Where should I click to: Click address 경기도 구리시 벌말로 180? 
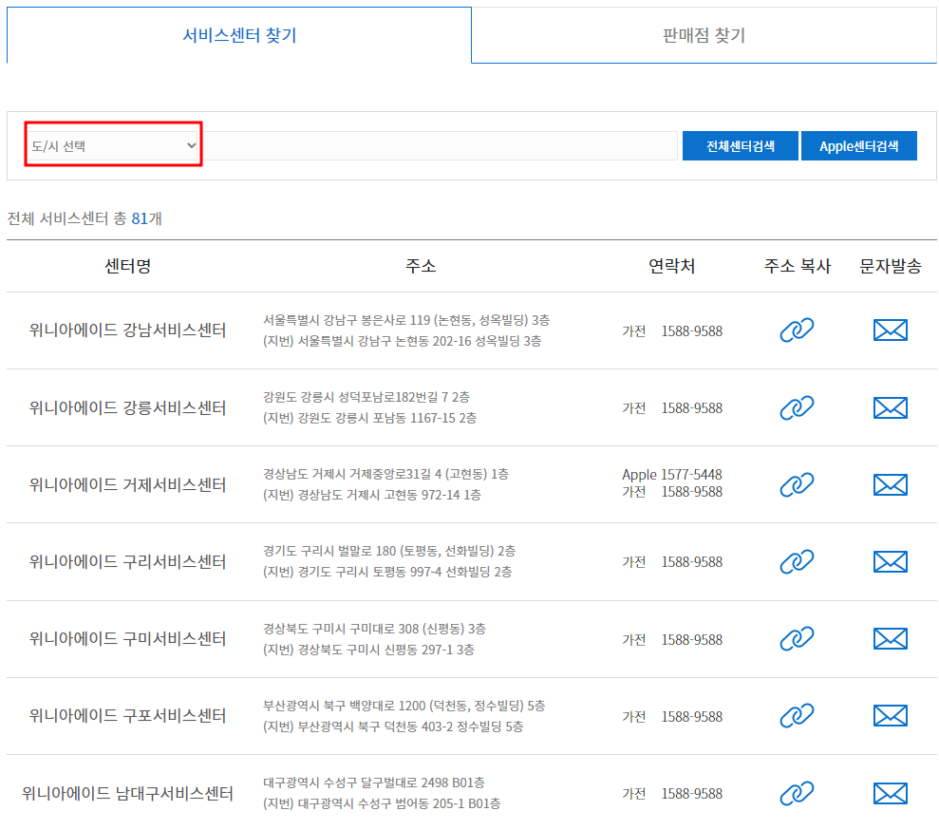[389, 551]
